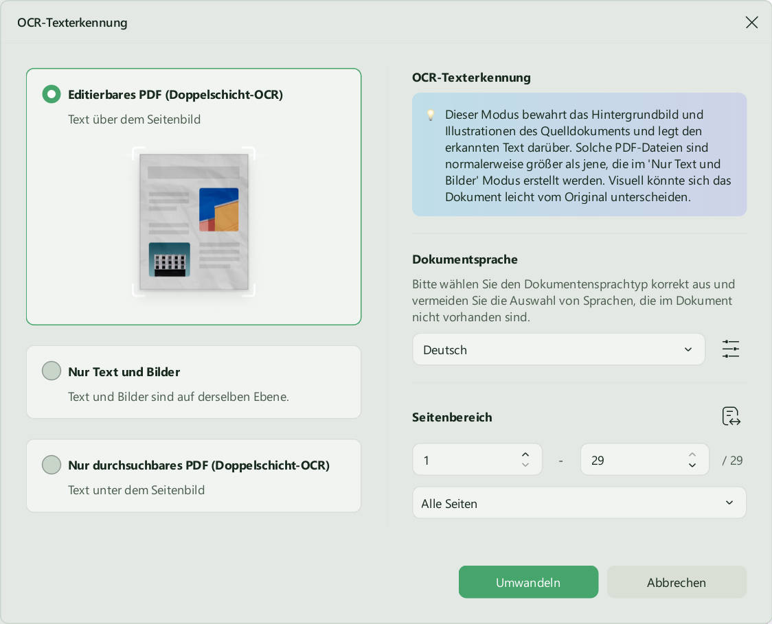The height and width of the screenshot is (624, 772).
Task: Click the Dokumentsprache heading
Action: 465,259
